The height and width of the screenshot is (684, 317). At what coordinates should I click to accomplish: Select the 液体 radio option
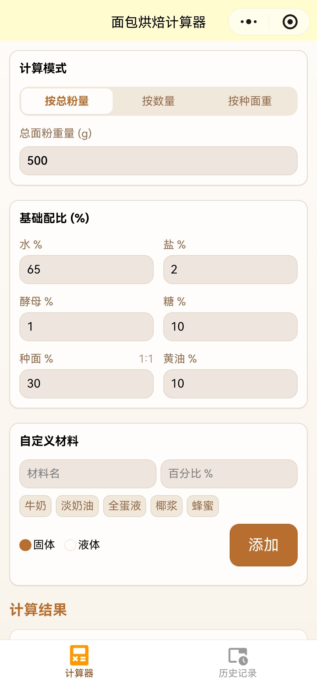click(x=70, y=545)
